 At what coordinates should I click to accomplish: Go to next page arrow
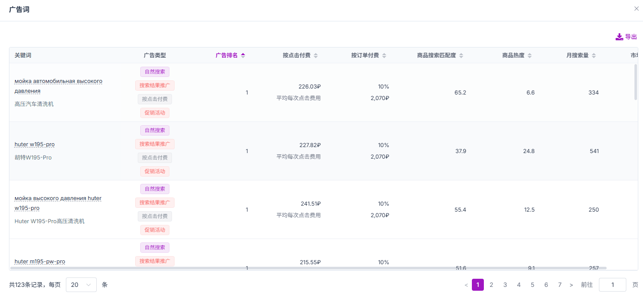pos(571,285)
